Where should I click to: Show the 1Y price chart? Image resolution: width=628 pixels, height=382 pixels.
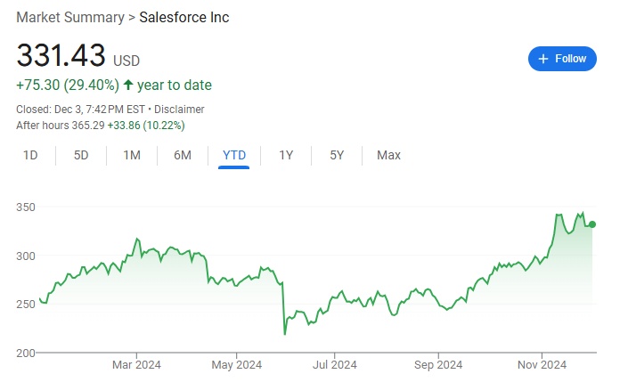click(x=286, y=155)
